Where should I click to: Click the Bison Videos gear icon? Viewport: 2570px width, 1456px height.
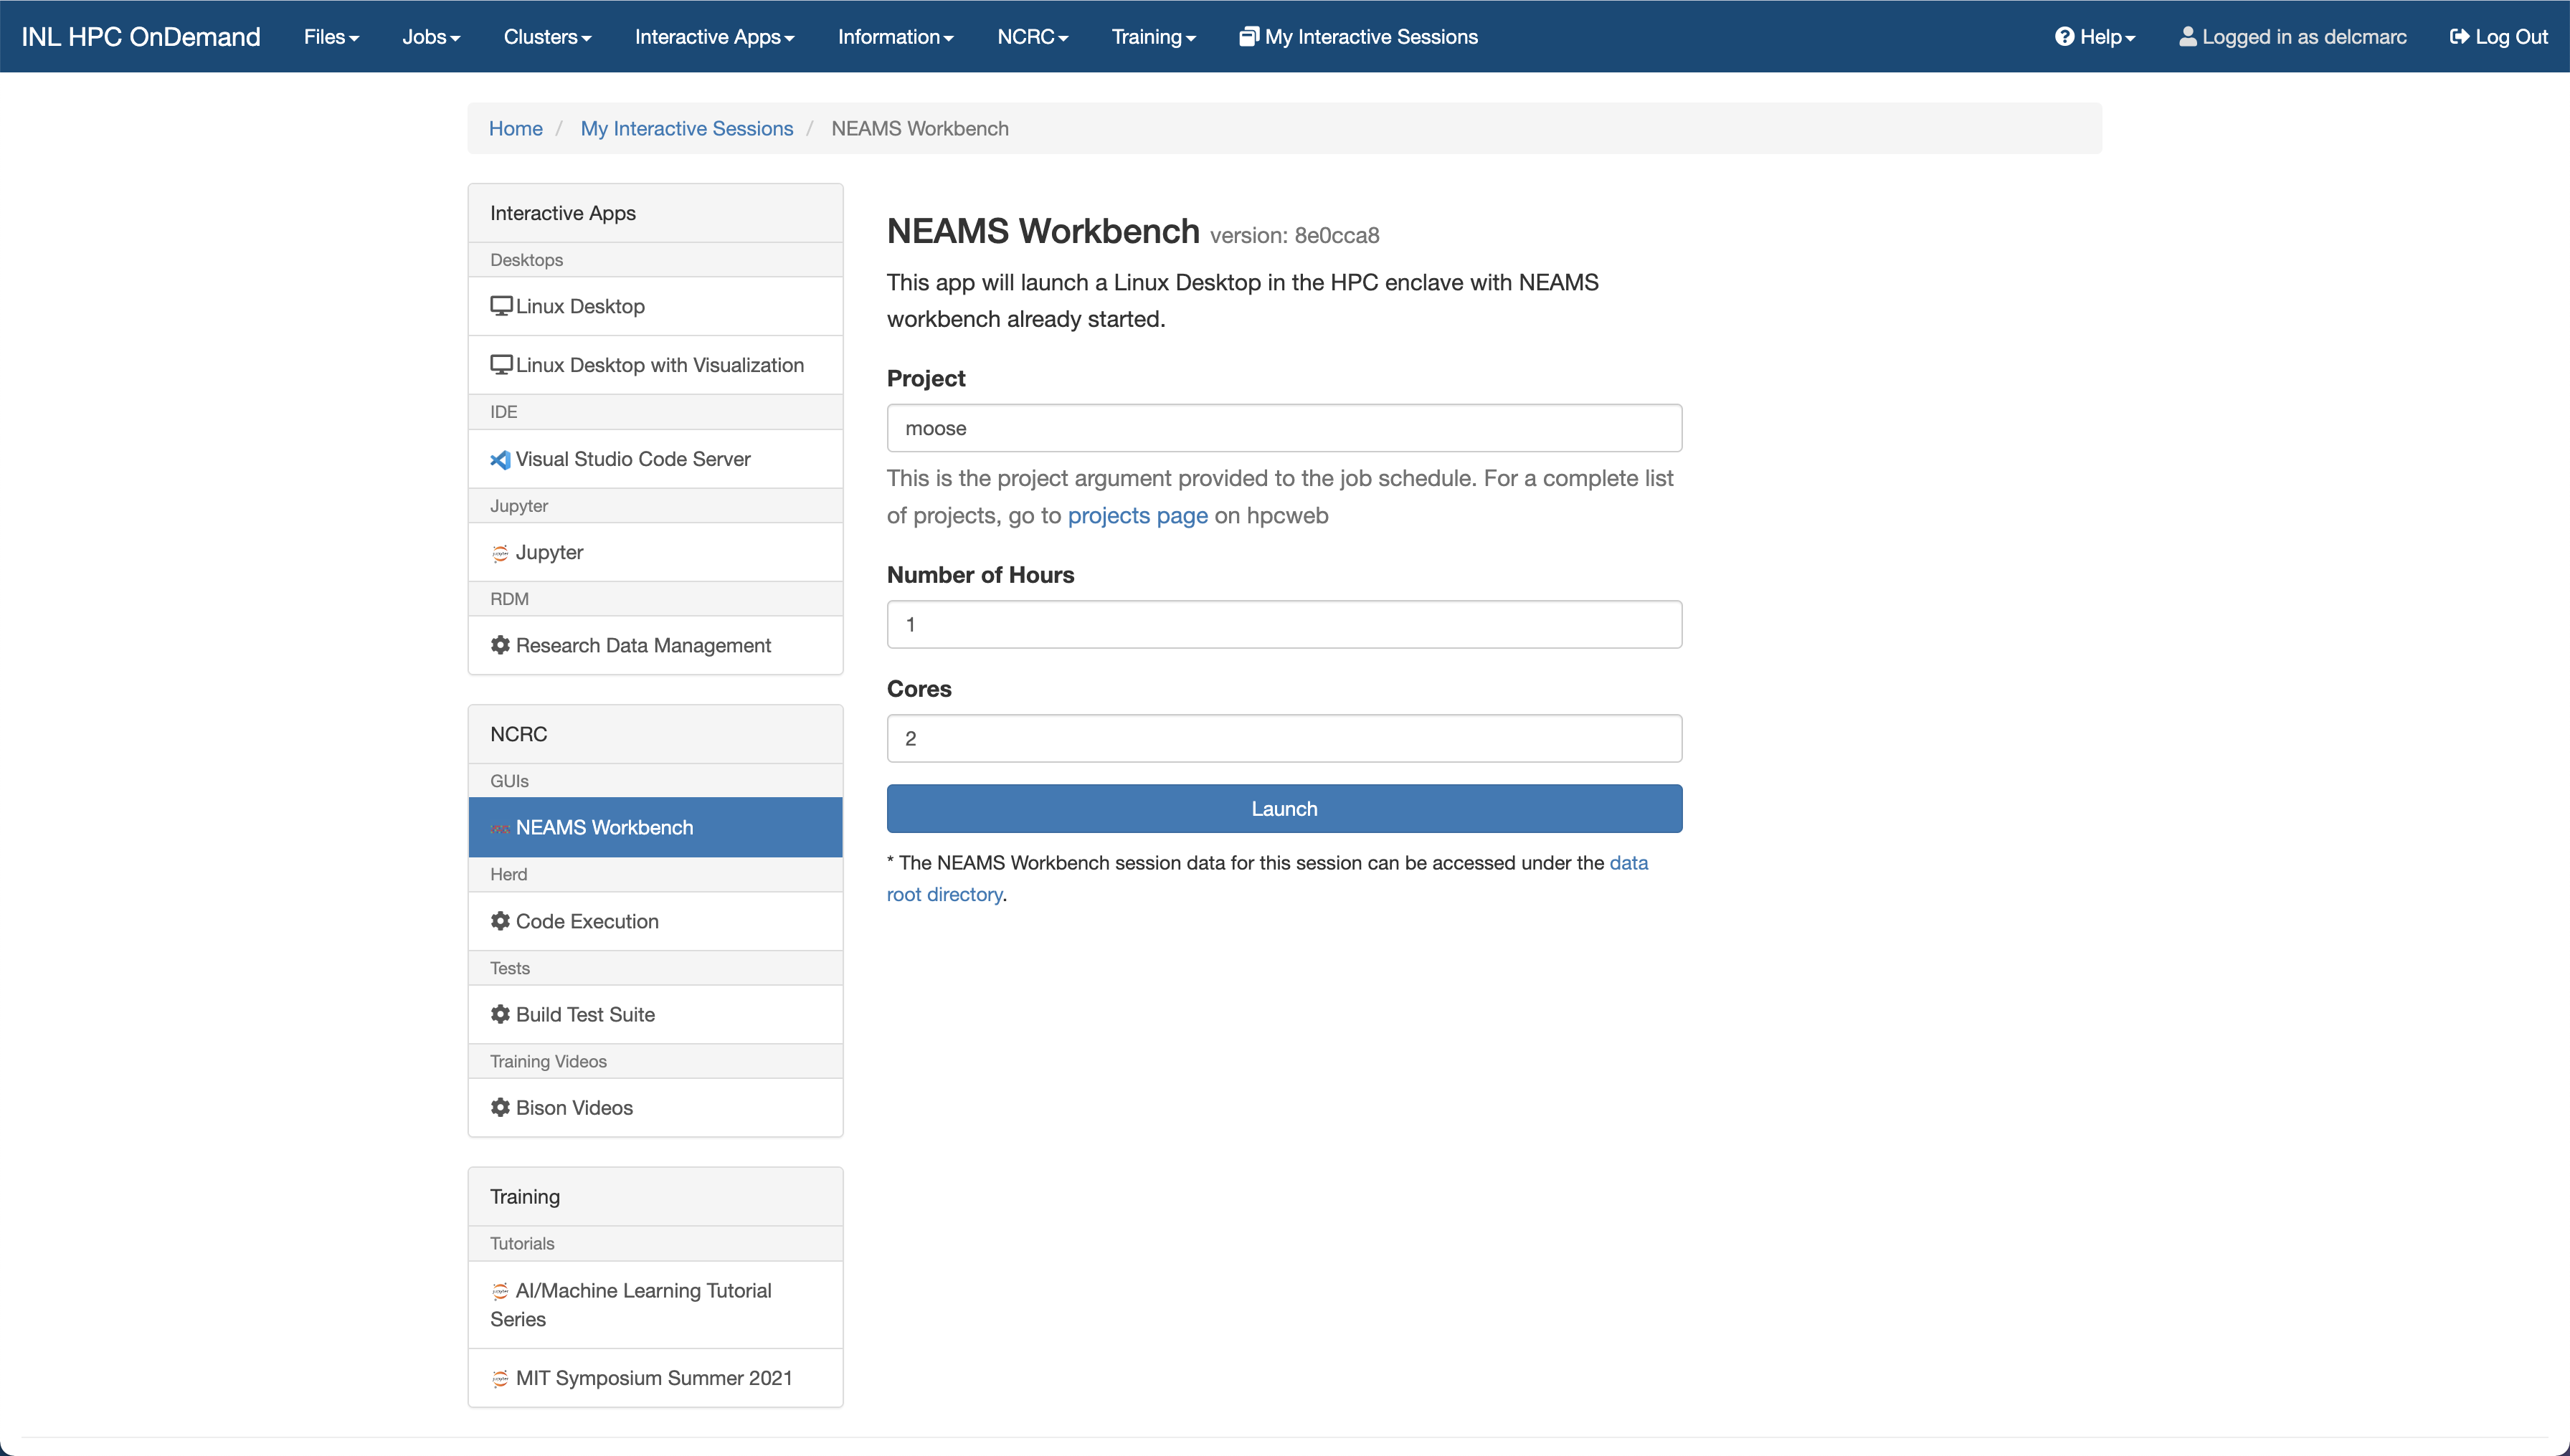pyautogui.click(x=500, y=1107)
